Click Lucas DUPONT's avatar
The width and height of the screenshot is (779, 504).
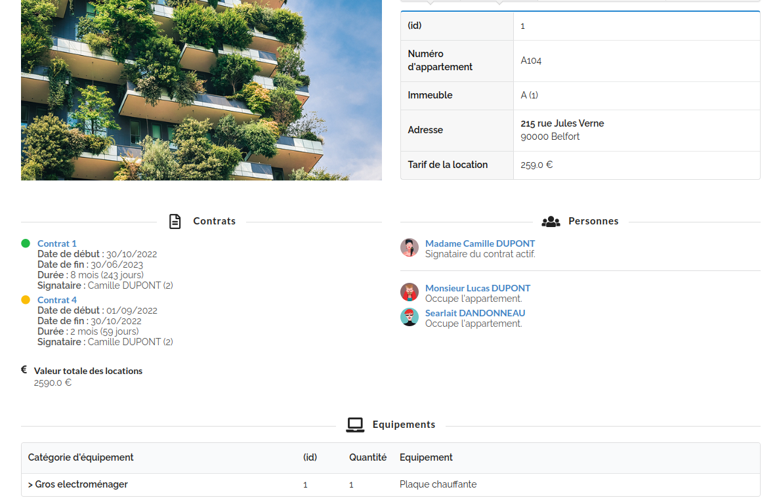[x=410, y=292]
